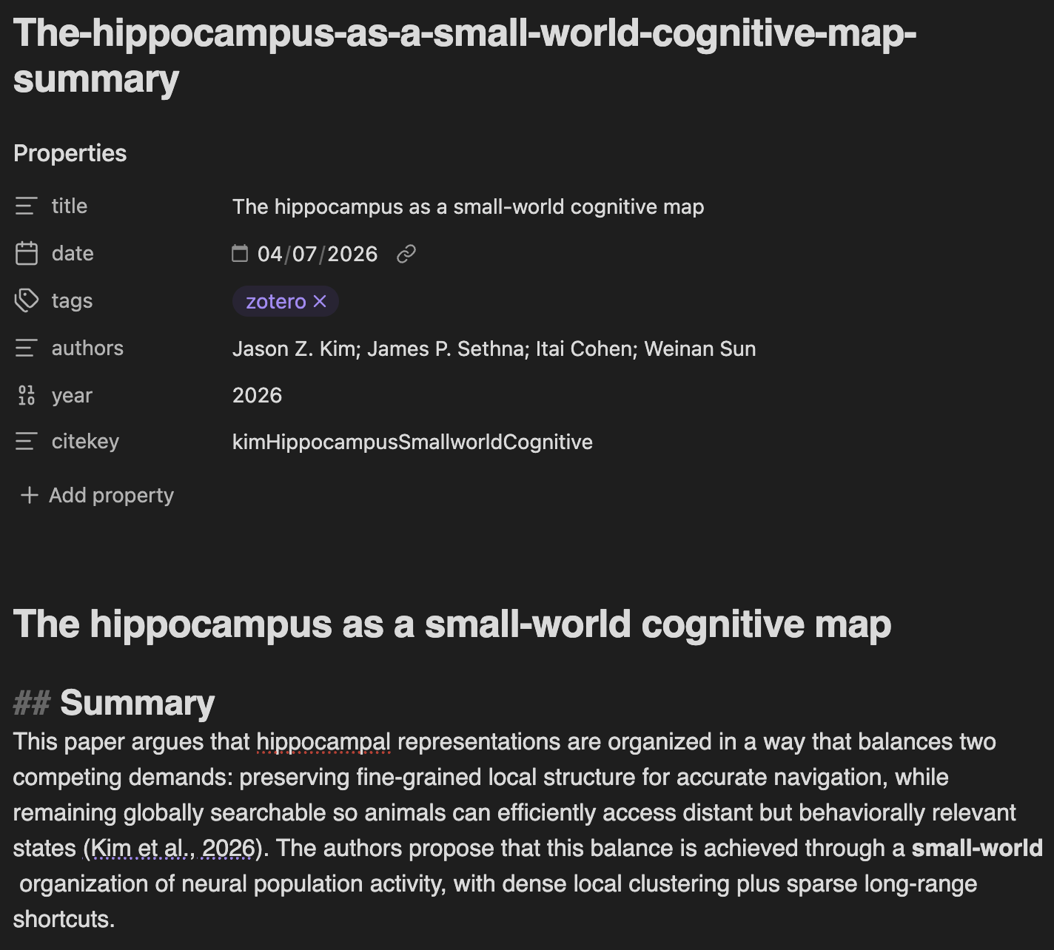Collapse the Properties section heading
Image resolution: width=1054 pixels, height=950 pixels.
[70, 153]
